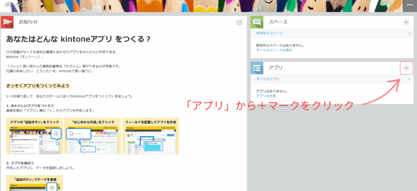Image resolution: width=417 pixels, height=191 pixels.
Task: Click the お知らせ panel title
Action: click(28, 22)
